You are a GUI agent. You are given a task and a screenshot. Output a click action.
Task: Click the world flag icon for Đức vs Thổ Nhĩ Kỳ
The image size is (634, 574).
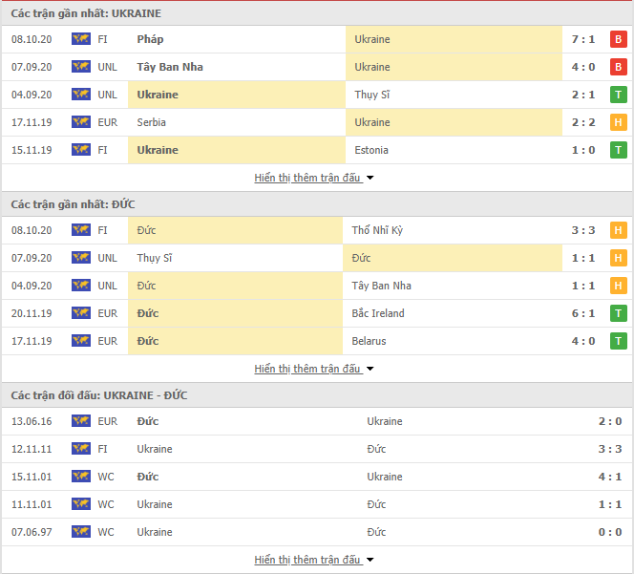click(81, 230)
